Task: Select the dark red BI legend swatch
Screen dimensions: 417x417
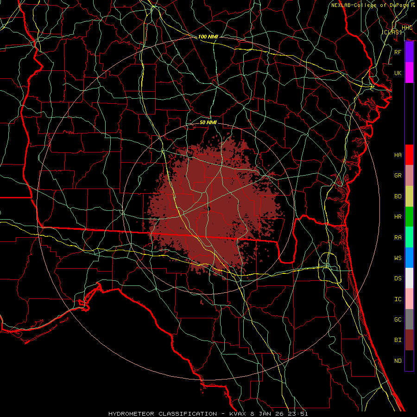Action: (x=409, y=340)
